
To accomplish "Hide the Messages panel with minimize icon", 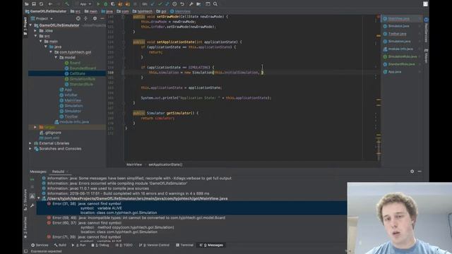I will tap(420, 171).
